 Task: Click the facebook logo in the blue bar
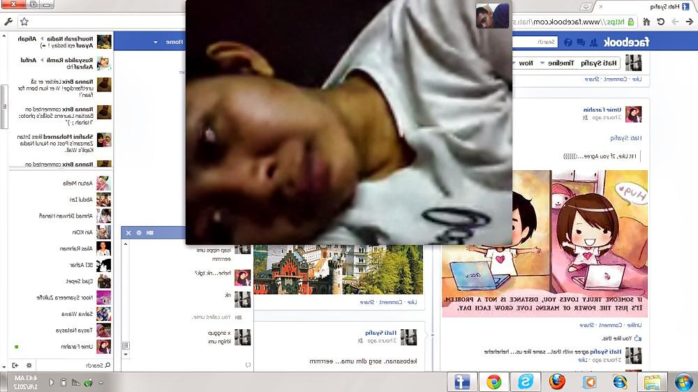click(626, 42)
